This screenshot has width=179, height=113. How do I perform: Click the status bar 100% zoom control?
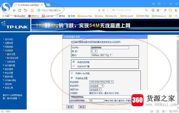pos(174,111)
